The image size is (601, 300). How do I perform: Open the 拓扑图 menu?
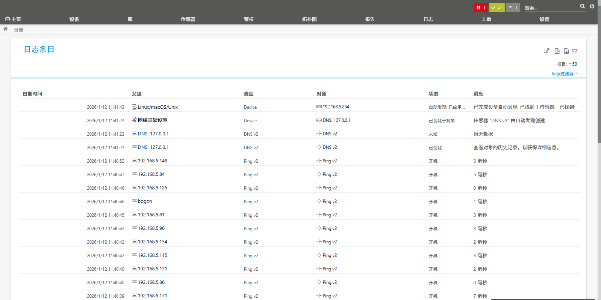click(309, 19)
